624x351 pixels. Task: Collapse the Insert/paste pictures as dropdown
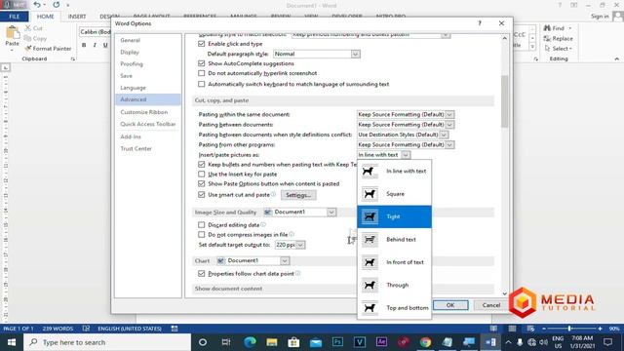(x=406, y=155)
